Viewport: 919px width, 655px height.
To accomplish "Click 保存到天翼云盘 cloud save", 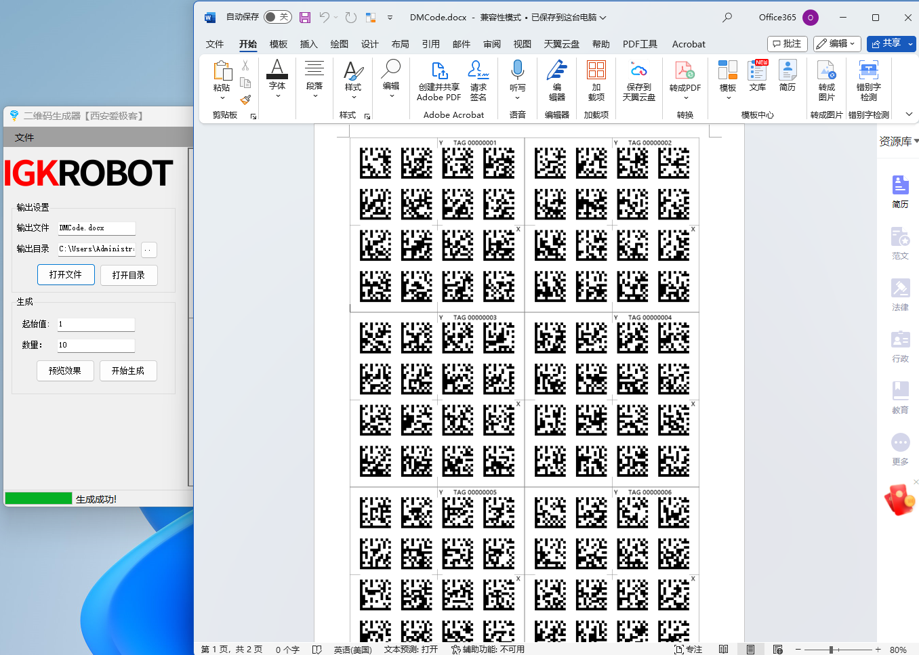I will point(639,82).
